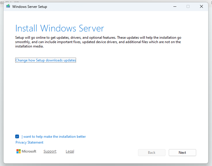Click the four-color Microsoft logo
212x166 pixels.
[x=18, y=151]
